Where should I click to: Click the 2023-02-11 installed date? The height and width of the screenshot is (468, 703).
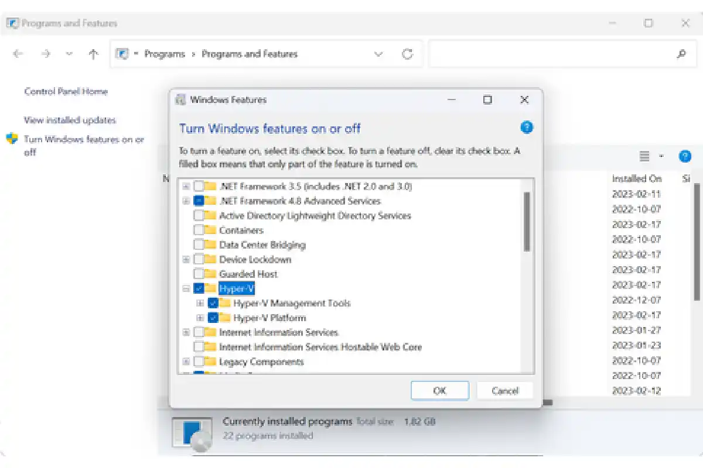click(637, 194)
